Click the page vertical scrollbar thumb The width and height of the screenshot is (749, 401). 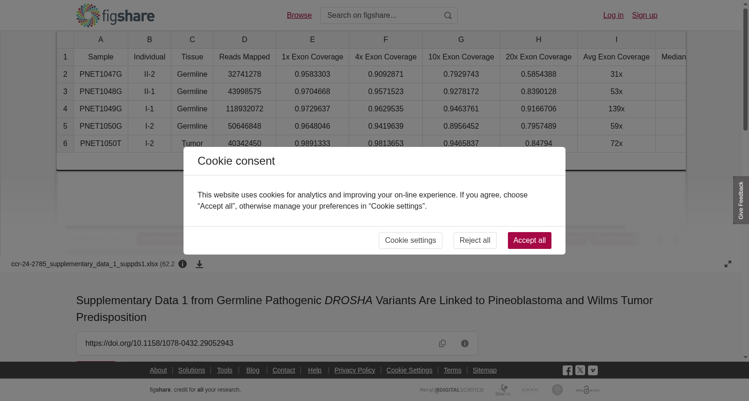pyautogui.click(x=745, y=69)
